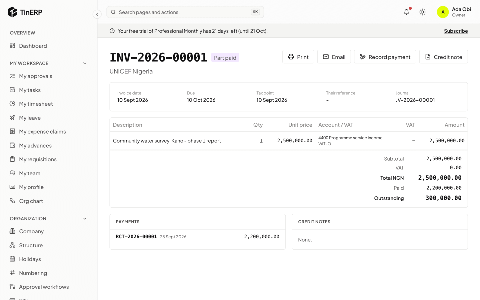The width and height of the screenshot is (480, 300).
Task: Click the My approvals checklist icon
Action: point(12,76)
